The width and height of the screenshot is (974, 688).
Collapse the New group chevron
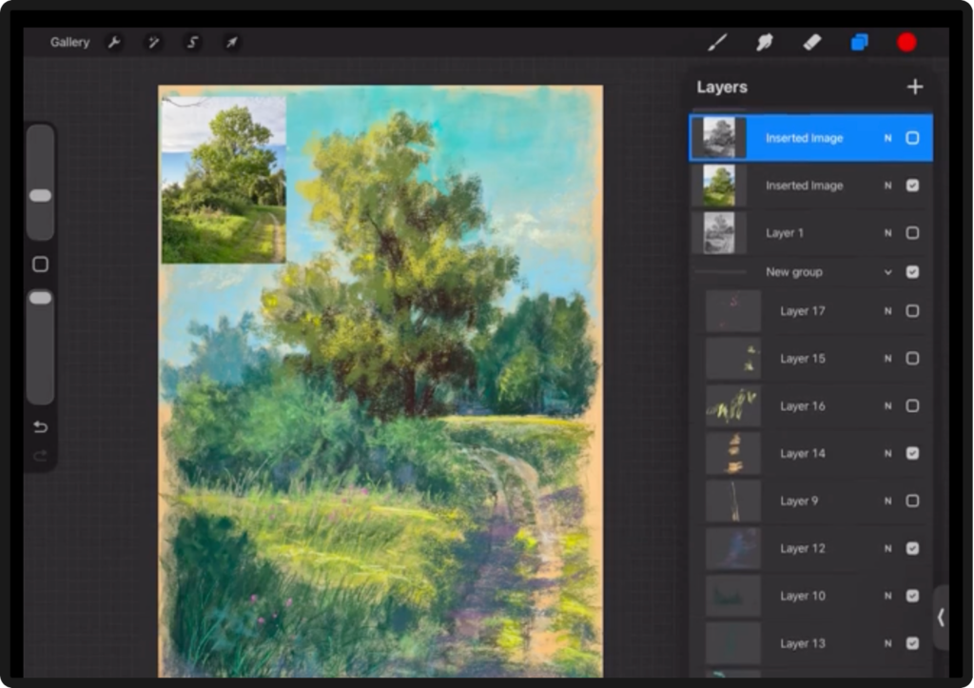(888, 272)
